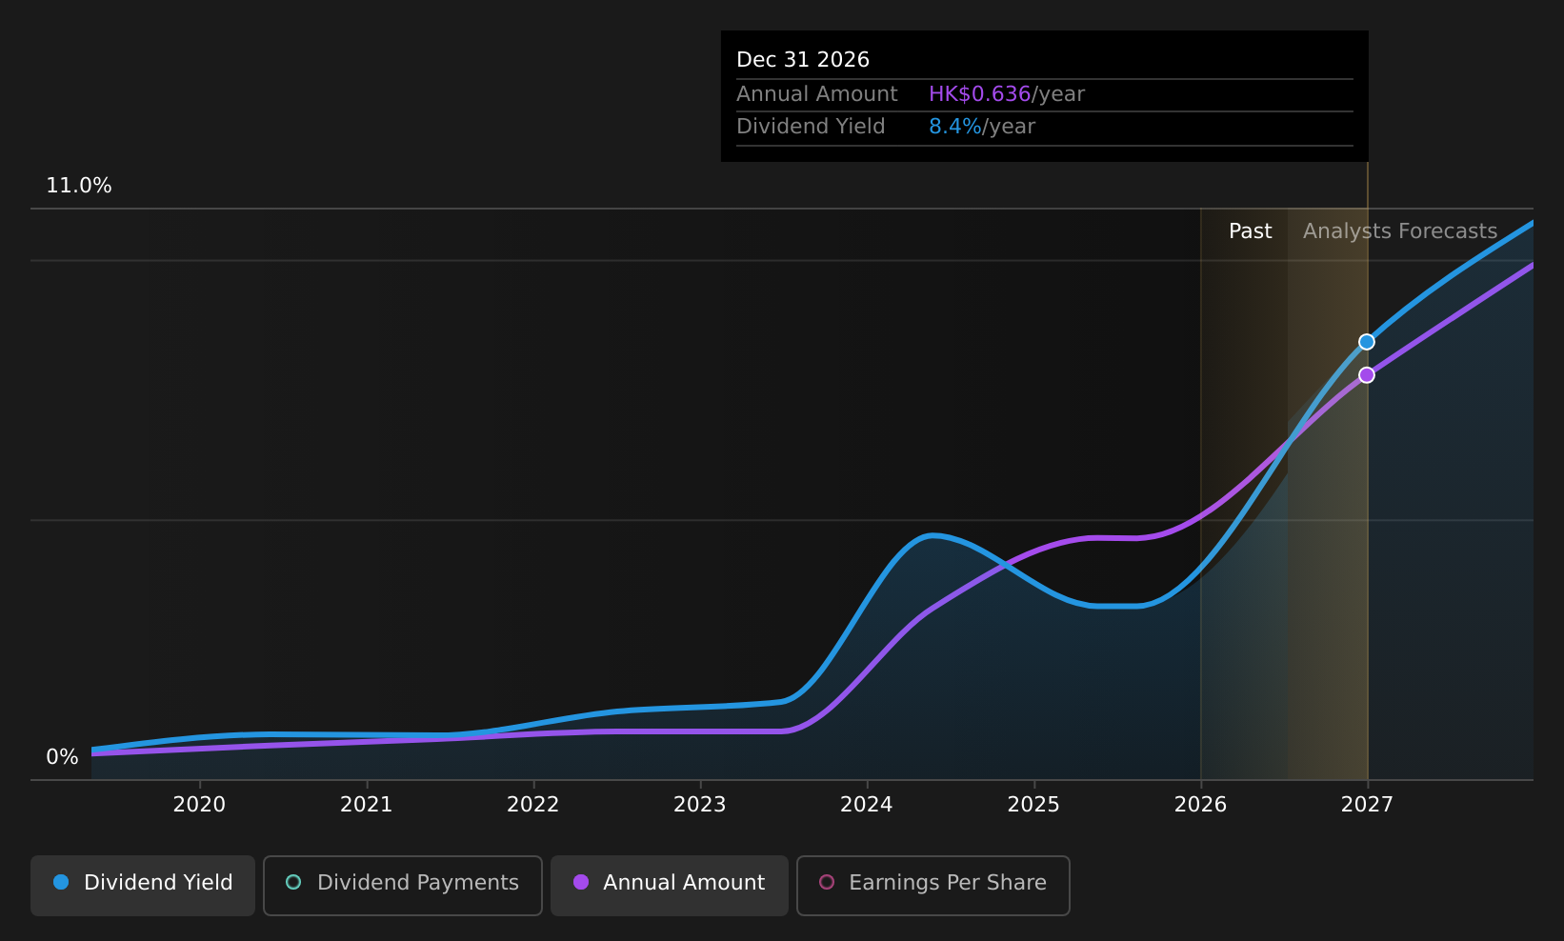The width and height of the screenshot is (1564, 941).
Task: Click the tooltip Dividend Yield label
Action: coord(811,127)
